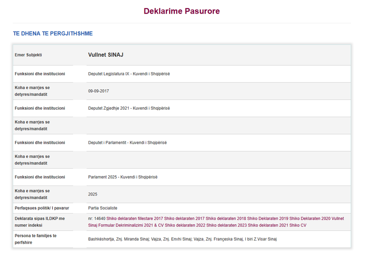Click the 2025 mandate year value
The image size is (372, 254).
(x=93, y=194)
